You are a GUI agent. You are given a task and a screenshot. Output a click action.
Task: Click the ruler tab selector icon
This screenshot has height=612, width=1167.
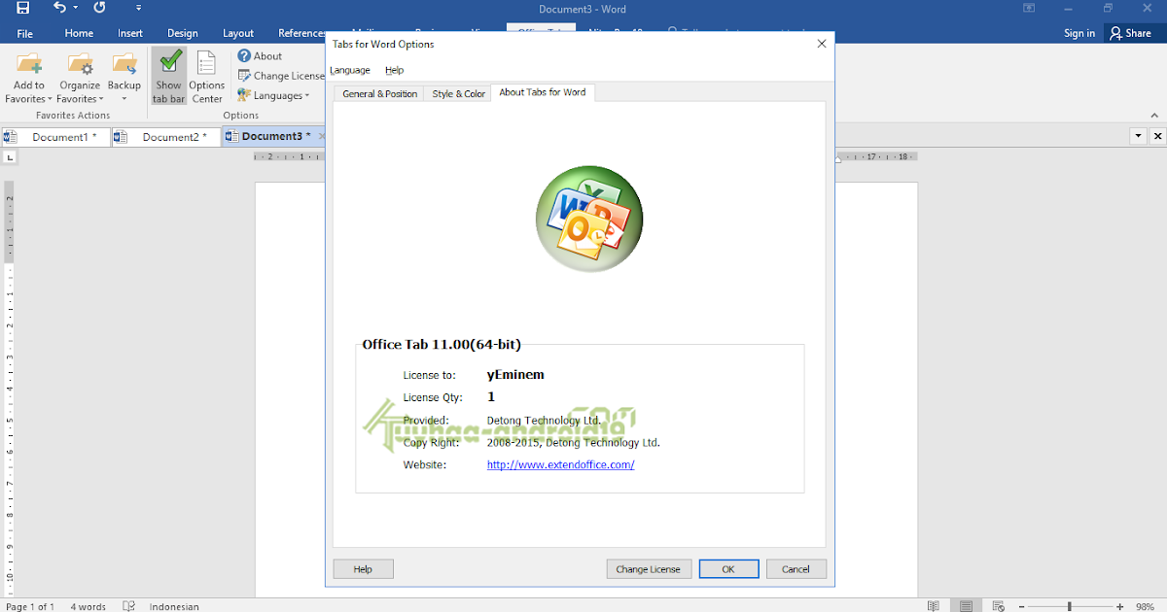(10, 156)
